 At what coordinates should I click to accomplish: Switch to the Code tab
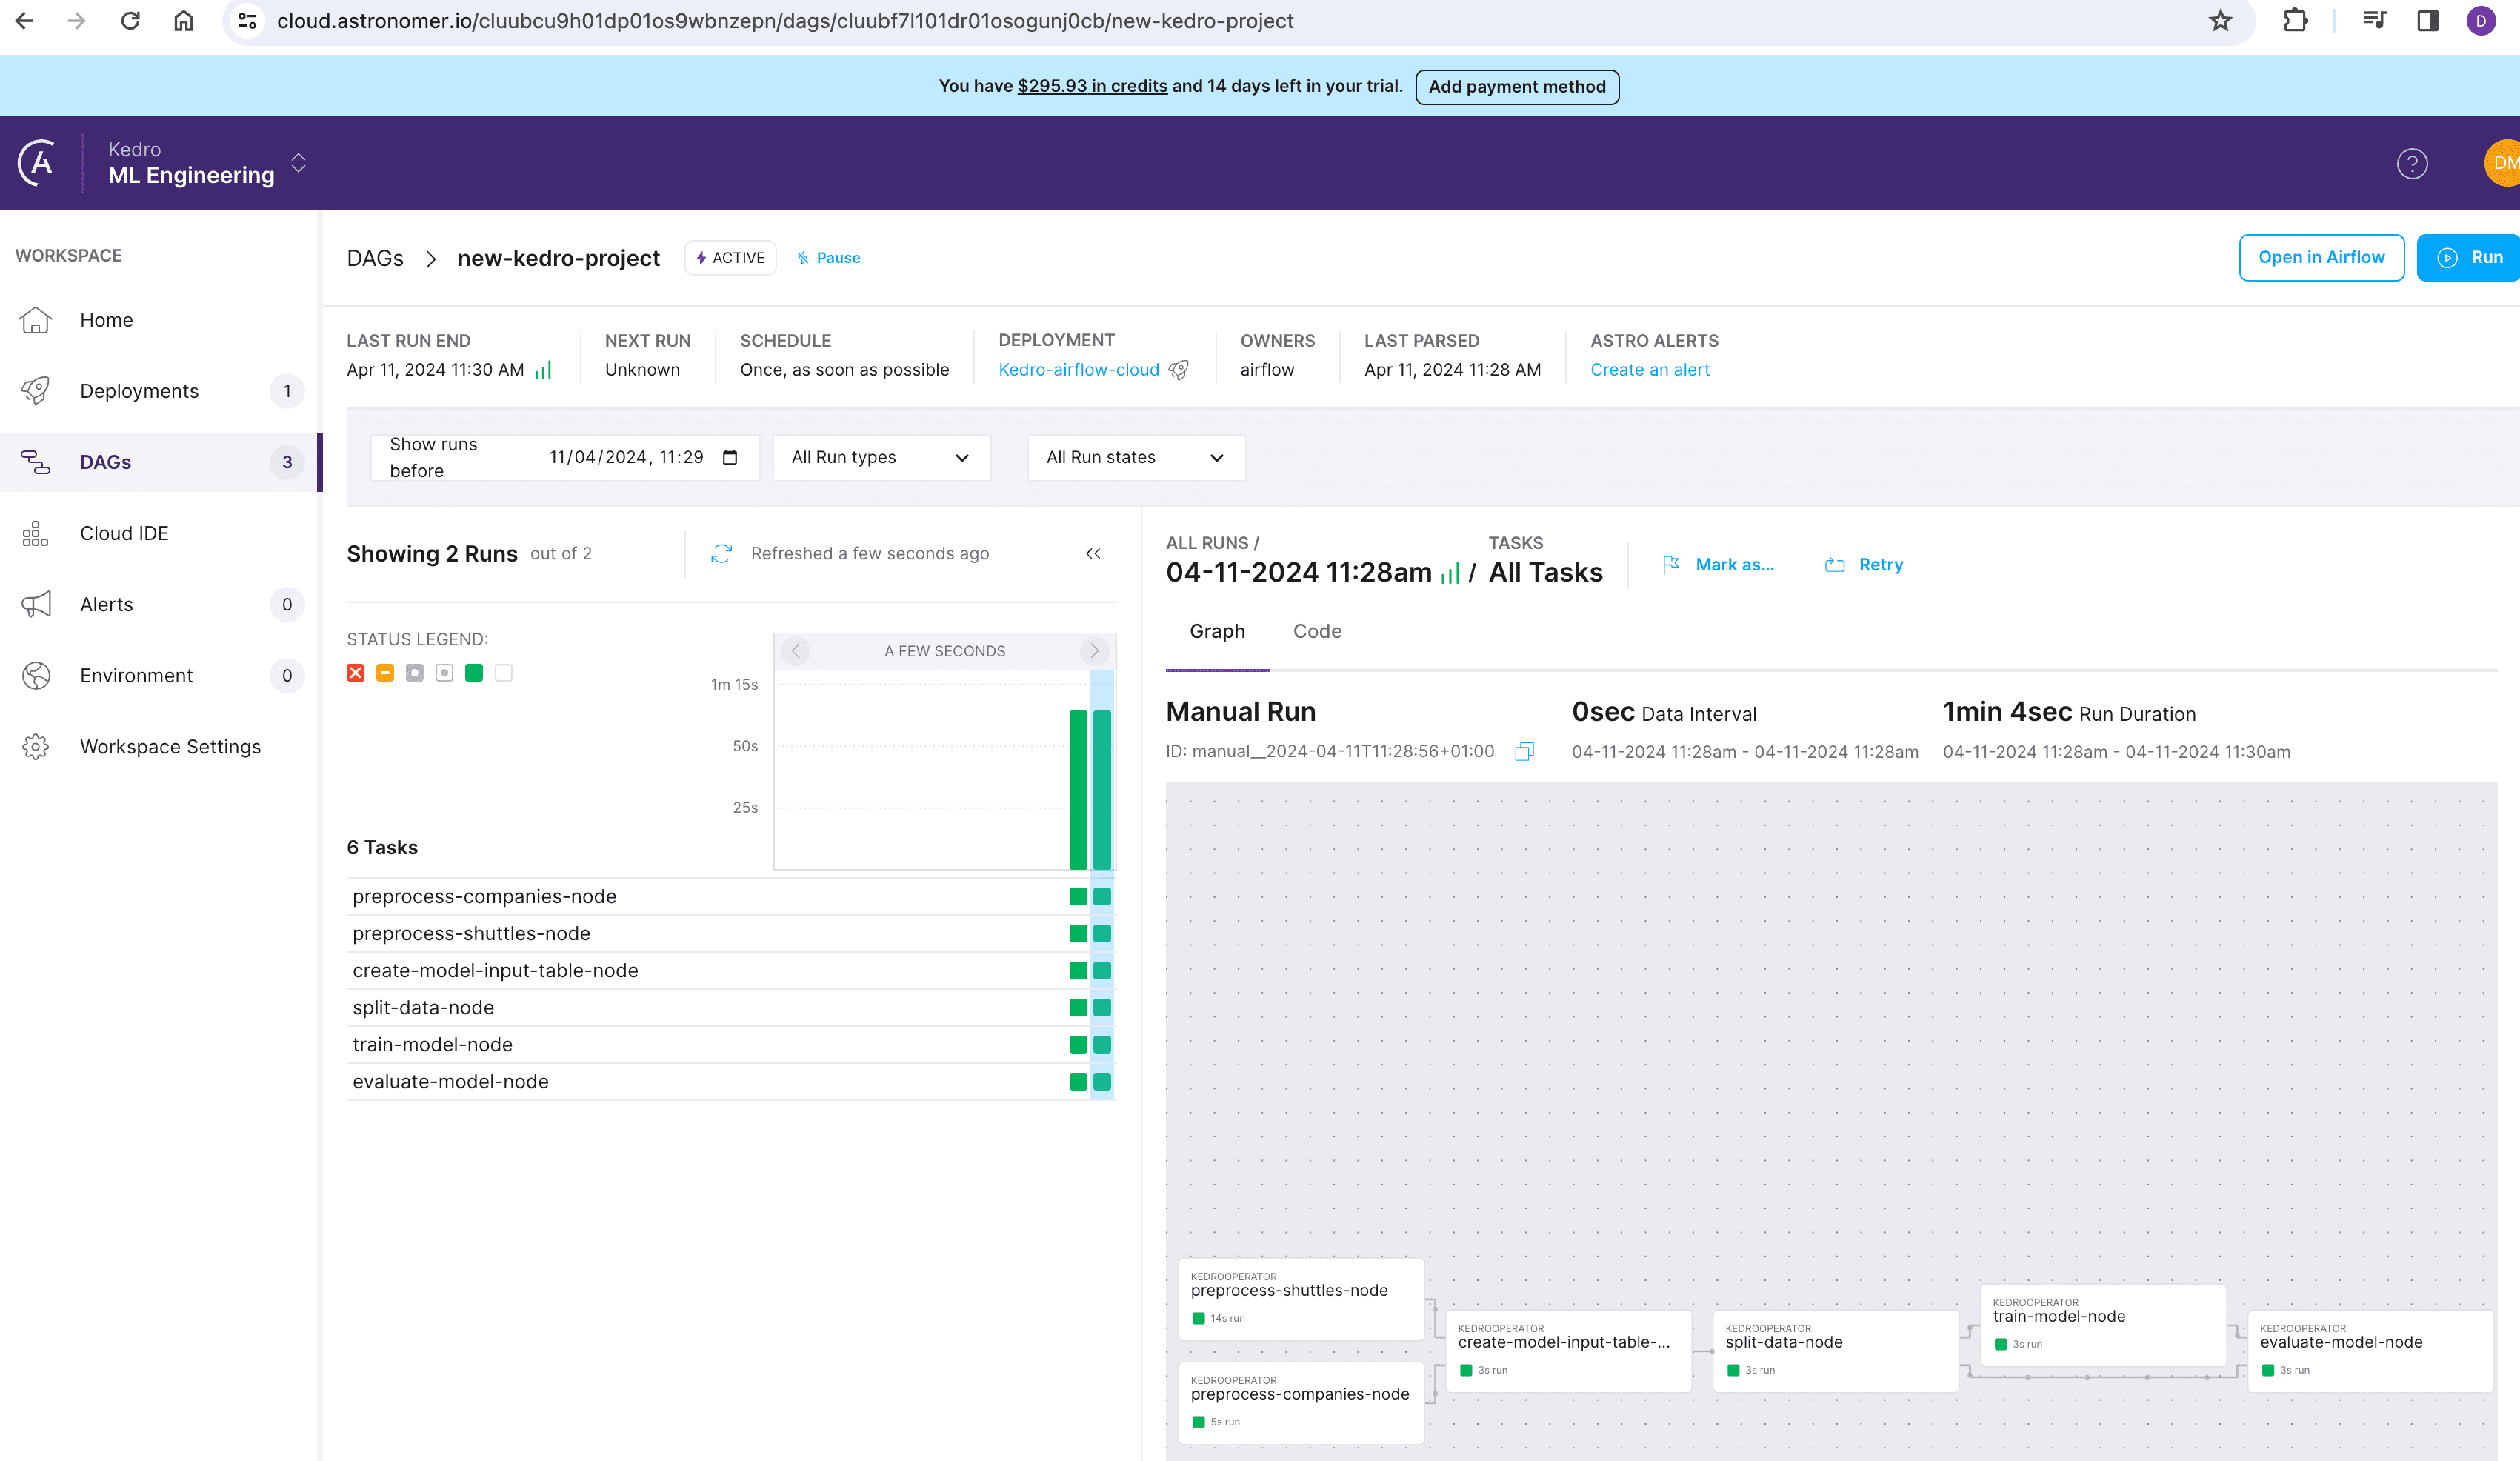coord(1316,631)
